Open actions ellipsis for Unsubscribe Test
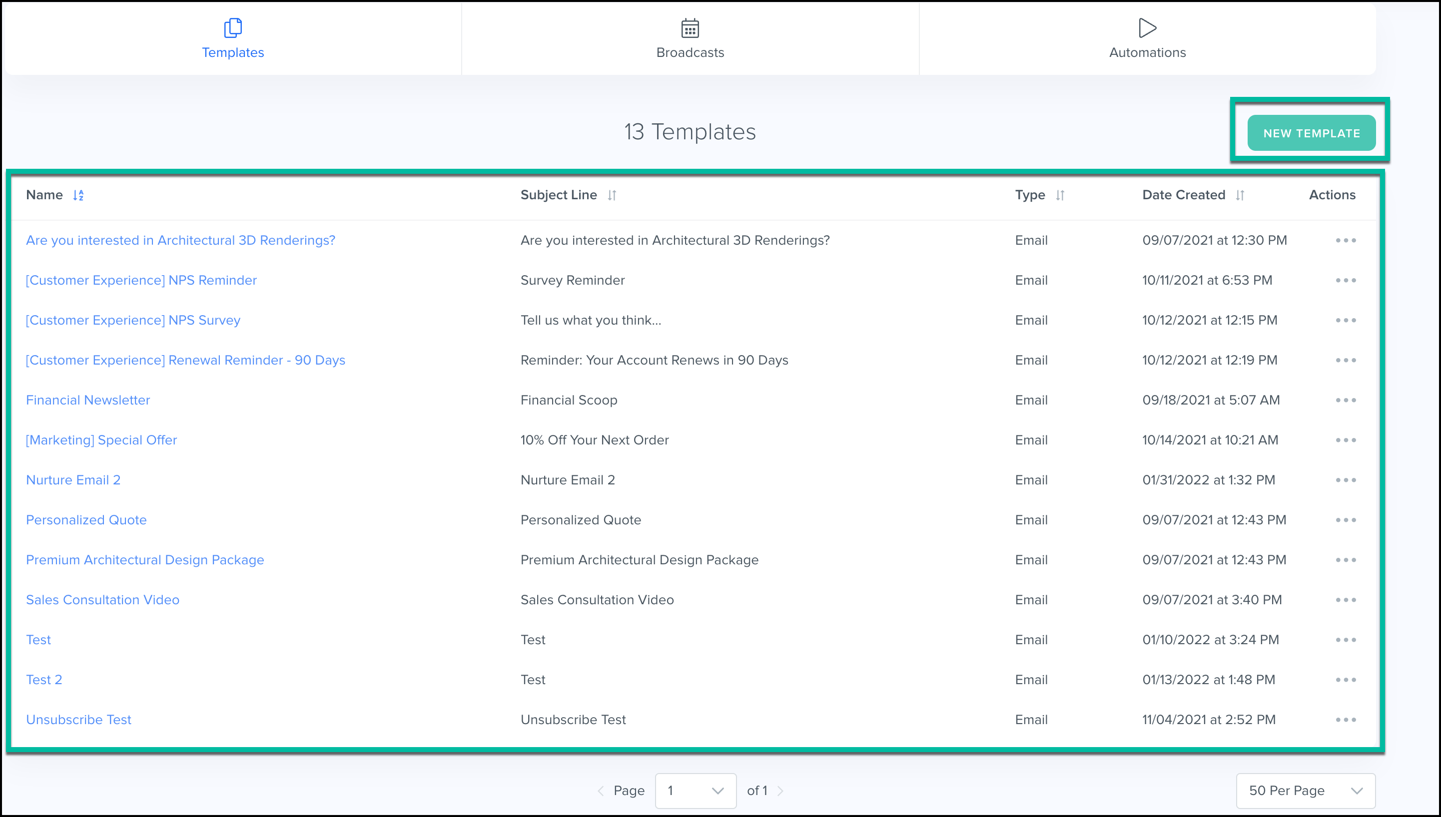Image resolution: width=1441 pixels, height=817 pixels. [1346, 719]
